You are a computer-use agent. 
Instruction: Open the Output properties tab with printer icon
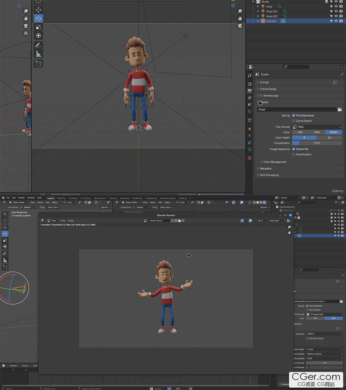(249, 91)
